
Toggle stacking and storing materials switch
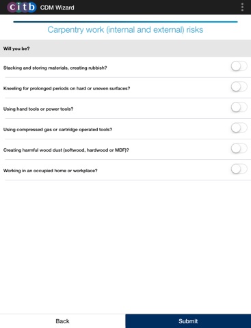coord(239,66)
